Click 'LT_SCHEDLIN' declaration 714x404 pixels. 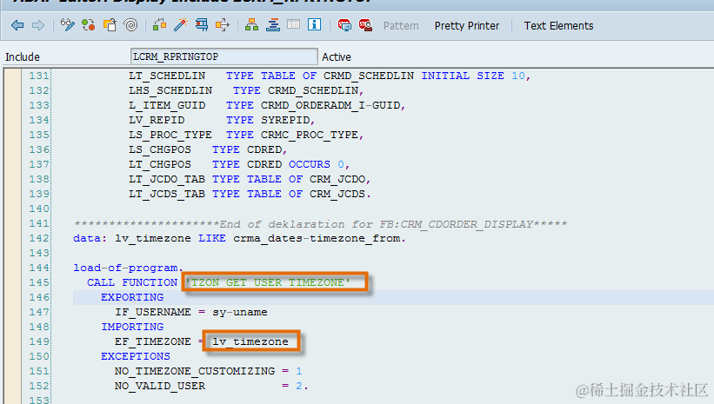pos(167,76)
